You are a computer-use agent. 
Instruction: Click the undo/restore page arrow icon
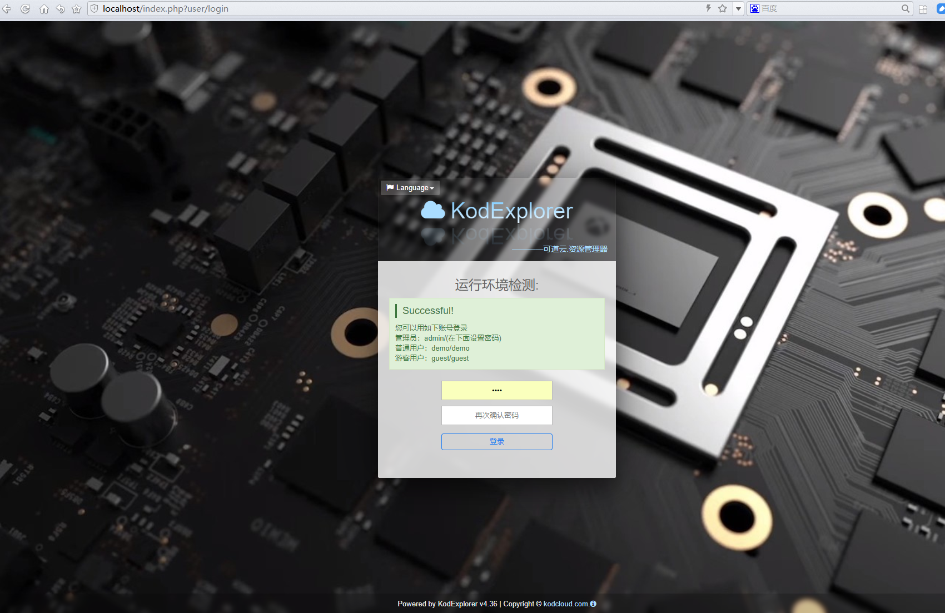(x=61, y=9)
